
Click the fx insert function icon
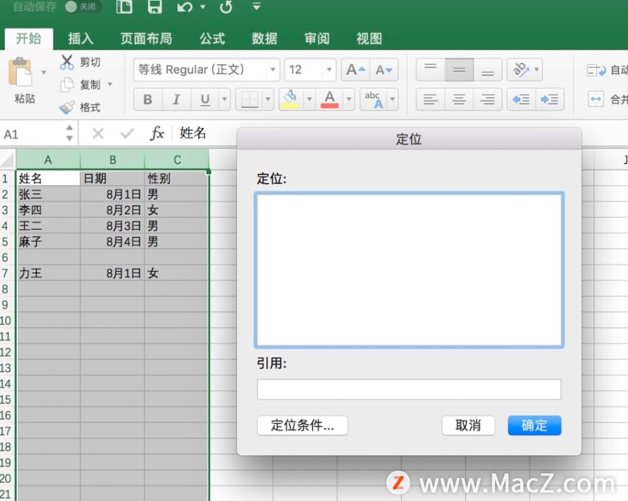(x=157, y=133)
